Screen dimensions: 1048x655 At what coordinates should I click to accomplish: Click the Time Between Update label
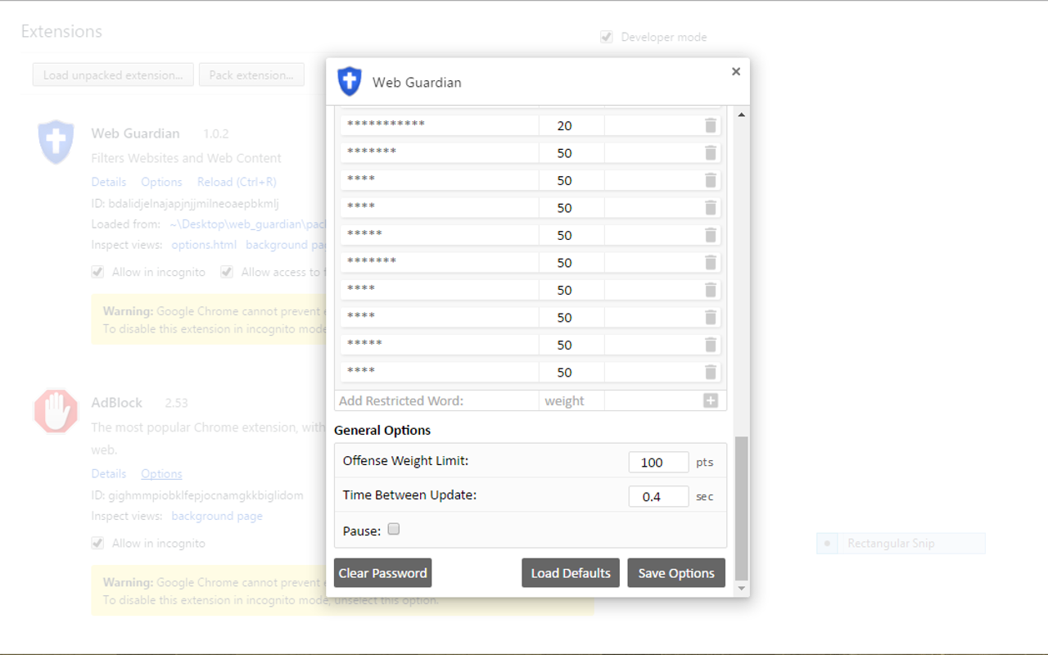409,495
